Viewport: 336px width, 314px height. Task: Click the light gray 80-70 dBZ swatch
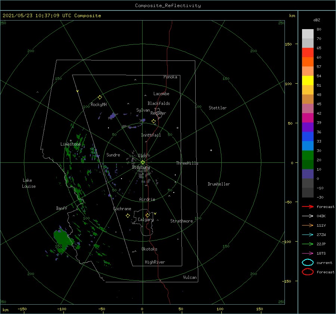308,34
